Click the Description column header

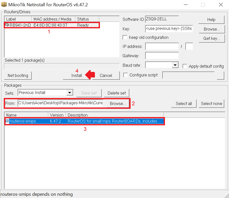pyautogui.click(x=114, y=115)
